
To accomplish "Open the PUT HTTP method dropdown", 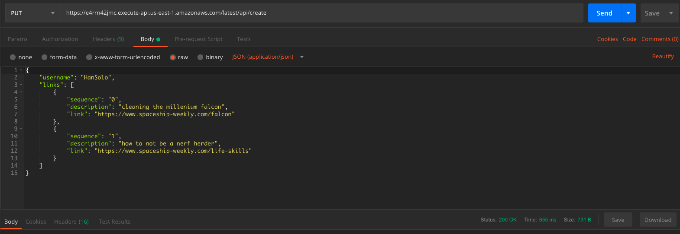I will pos(32,13).
